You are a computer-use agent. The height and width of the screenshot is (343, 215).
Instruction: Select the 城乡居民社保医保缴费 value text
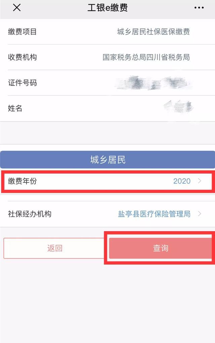(154, 32)
